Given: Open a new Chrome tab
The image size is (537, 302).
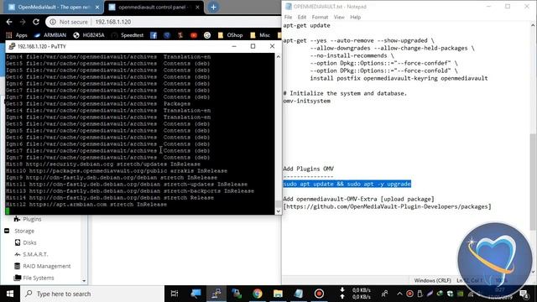Looking at the screenshot, I should (213, 7).
